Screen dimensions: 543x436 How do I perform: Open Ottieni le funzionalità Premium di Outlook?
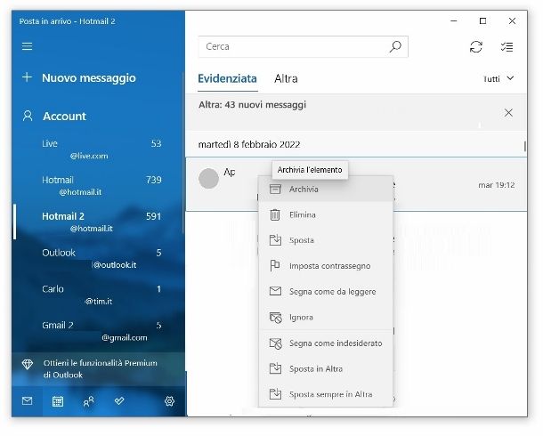[98, 369]
